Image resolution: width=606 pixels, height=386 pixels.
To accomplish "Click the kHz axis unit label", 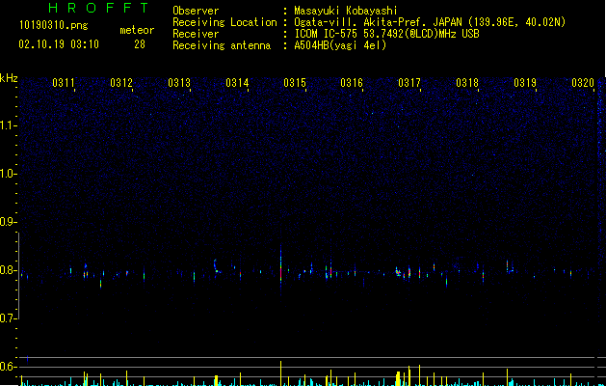I will pyautogui.click(x=9, y=78).
